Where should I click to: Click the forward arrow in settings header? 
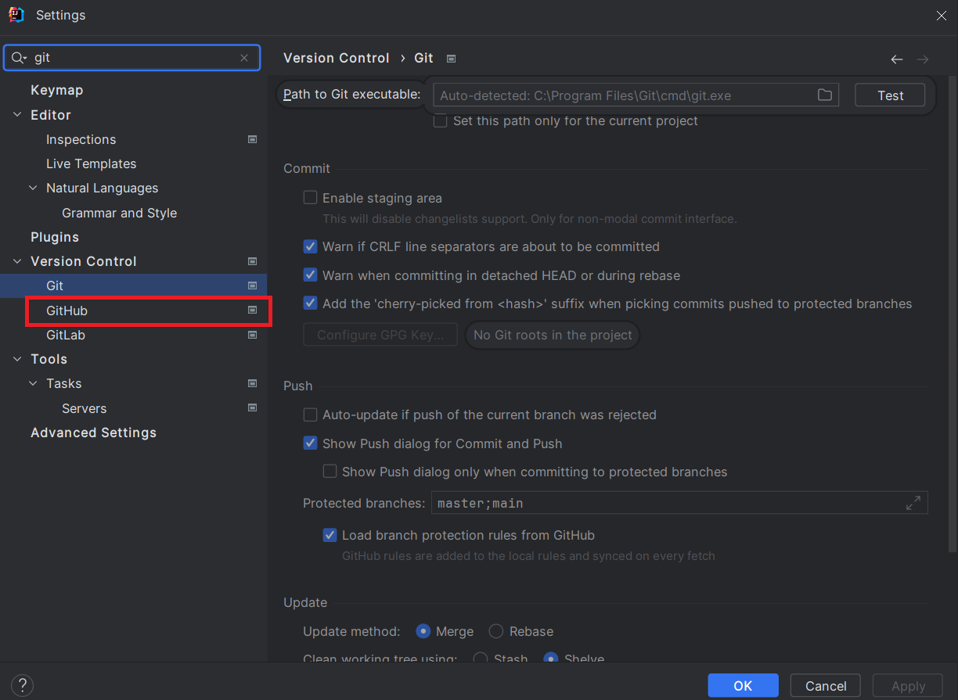[x=923, y=59]
